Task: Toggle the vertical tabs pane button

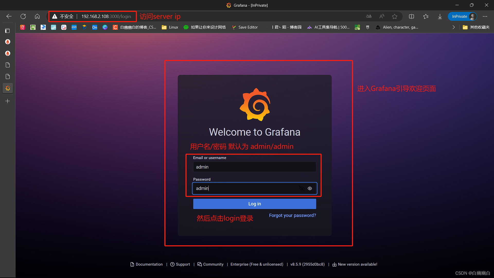Action: (x=8, y=31)
